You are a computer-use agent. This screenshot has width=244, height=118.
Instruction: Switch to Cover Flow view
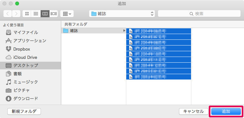54,14
